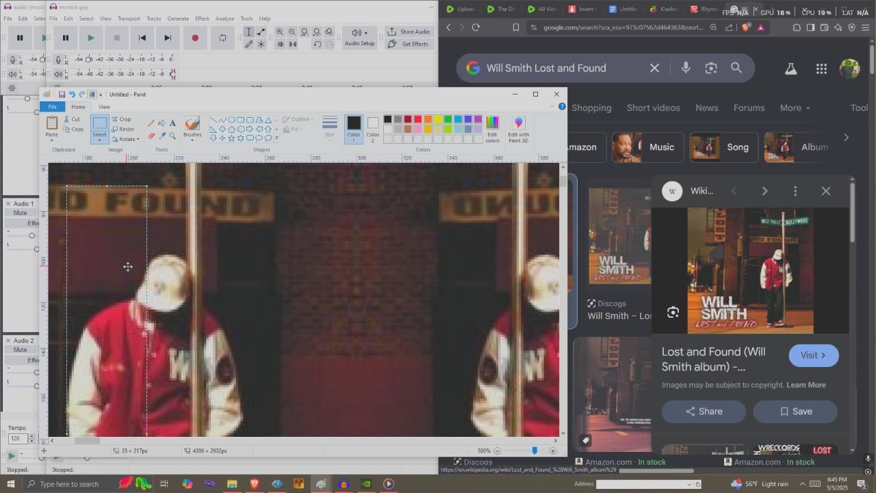Click Share Audio in Audacity
This screenshot has width=876, height=493.
408,31
